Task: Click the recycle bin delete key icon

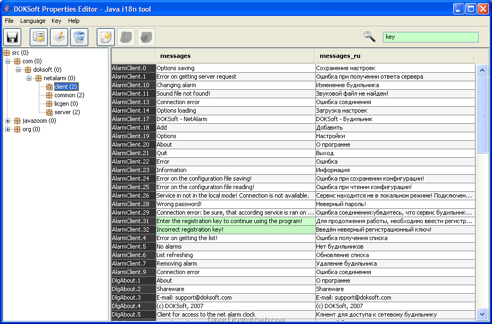Action: [79, 37]
